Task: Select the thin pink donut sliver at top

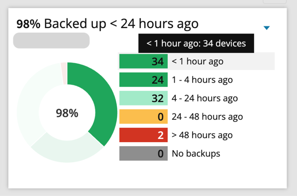Action: (x=64, y=73)
